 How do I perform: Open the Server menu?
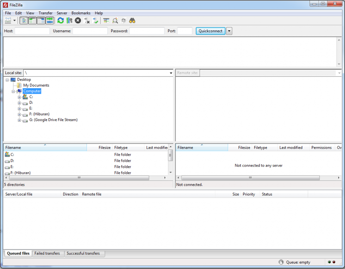click(x=62, y=13)
